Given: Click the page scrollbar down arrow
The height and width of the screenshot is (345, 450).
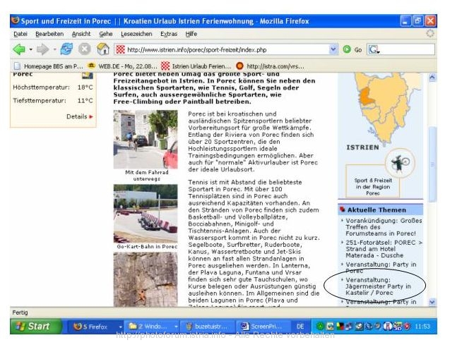Looking at the screenshot, I should pos(432,302).
